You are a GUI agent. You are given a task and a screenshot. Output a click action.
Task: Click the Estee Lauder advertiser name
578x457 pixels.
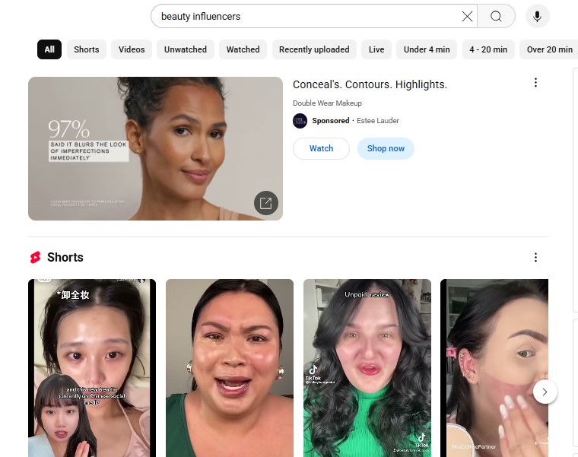(378, 121)
